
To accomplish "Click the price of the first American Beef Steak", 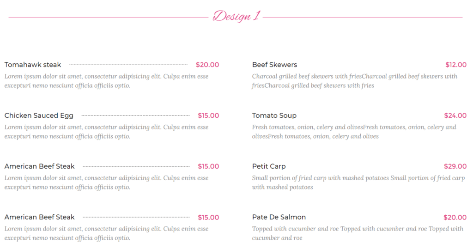I will (x=208, y=166).
